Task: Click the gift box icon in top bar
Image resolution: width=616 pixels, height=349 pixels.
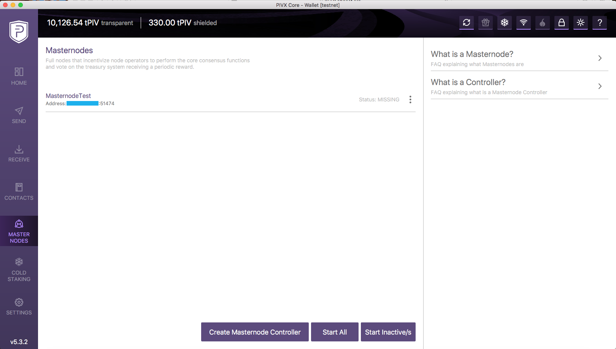Action: tap(486, 23)
